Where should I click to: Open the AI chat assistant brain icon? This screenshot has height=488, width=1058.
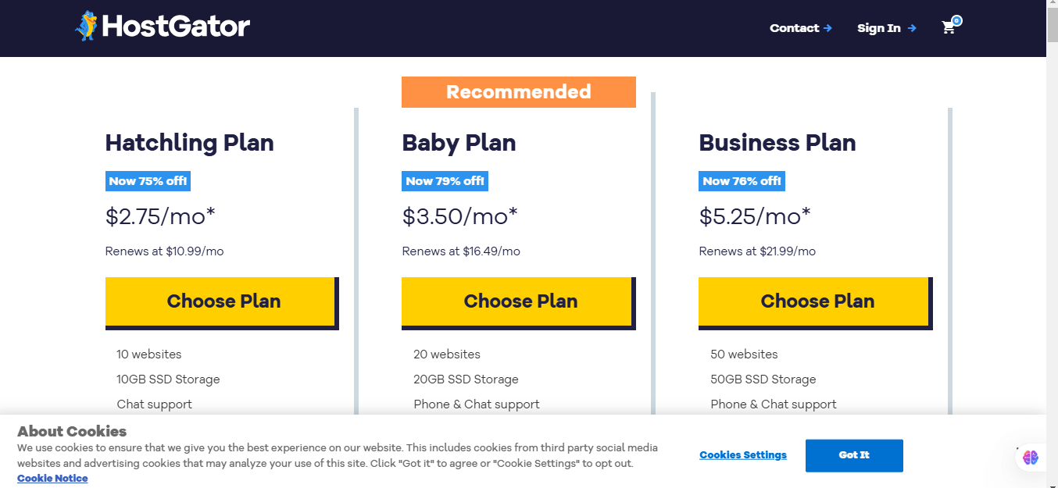pyautogui.click(x=1030, y=457)
